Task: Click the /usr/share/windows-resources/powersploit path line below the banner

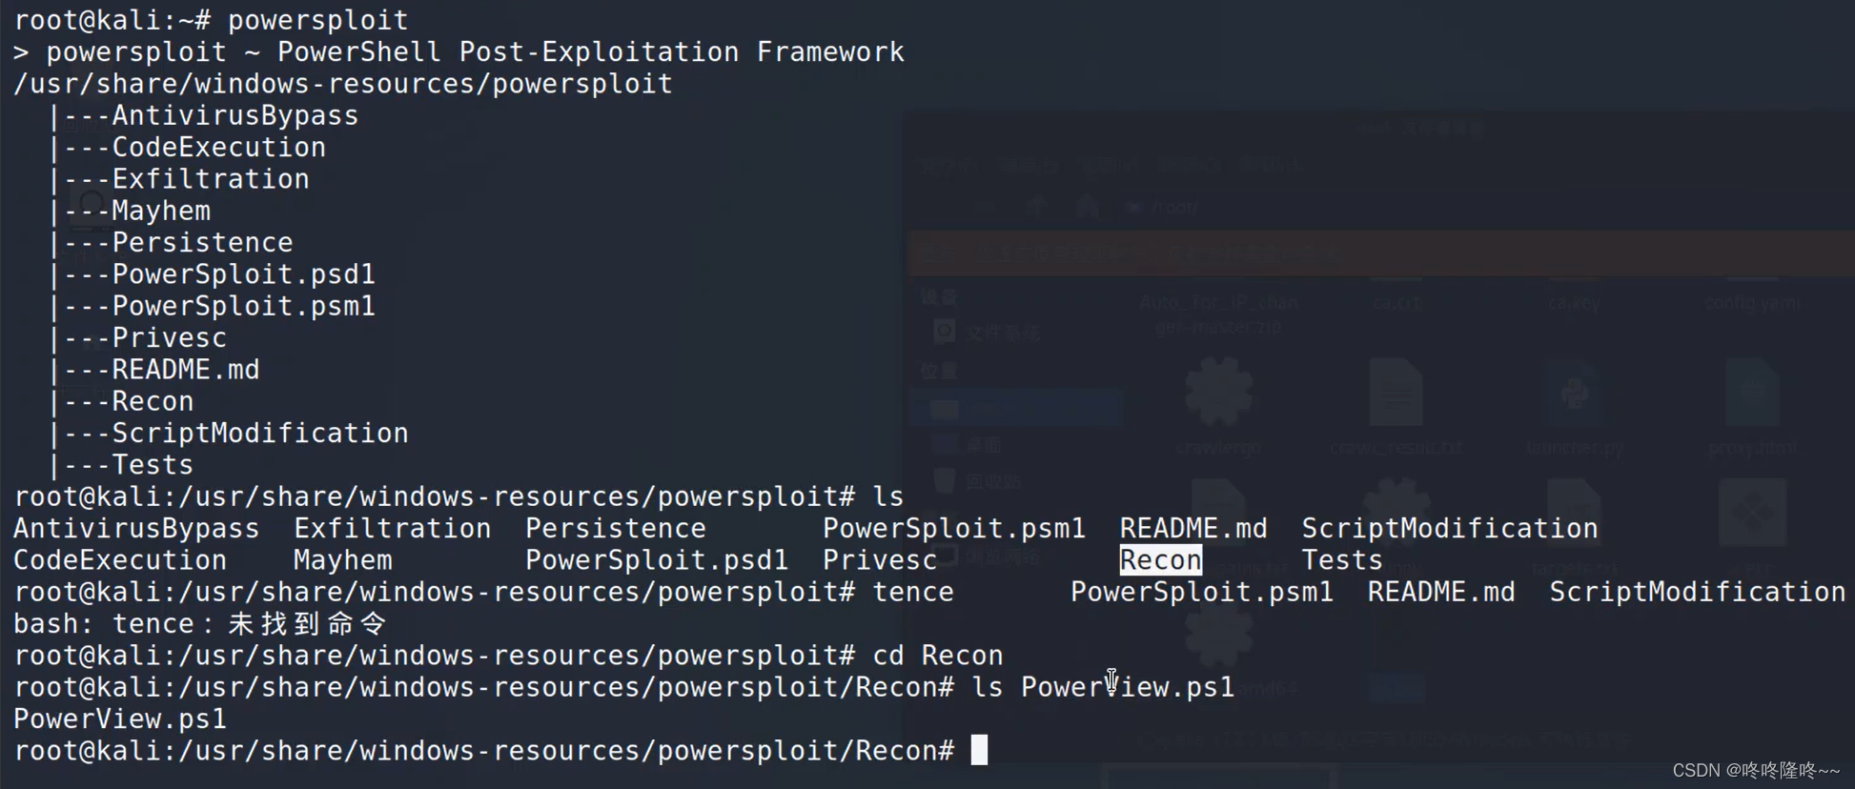Action: pos(343,84)
